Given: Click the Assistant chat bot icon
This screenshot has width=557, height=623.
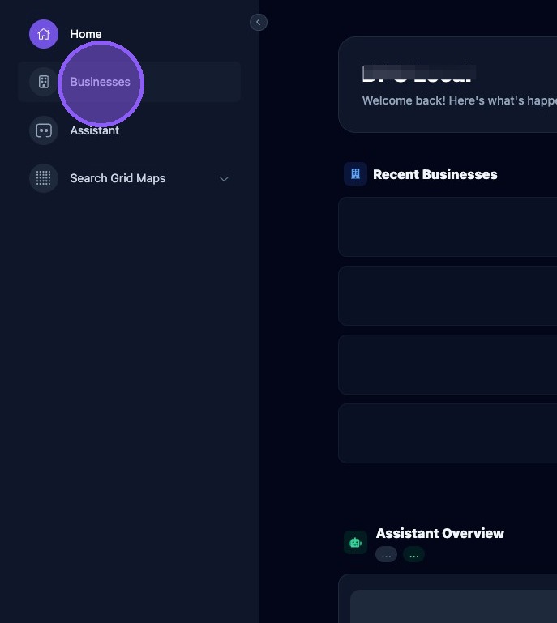Looking at the screenshot, I should 44,130.
